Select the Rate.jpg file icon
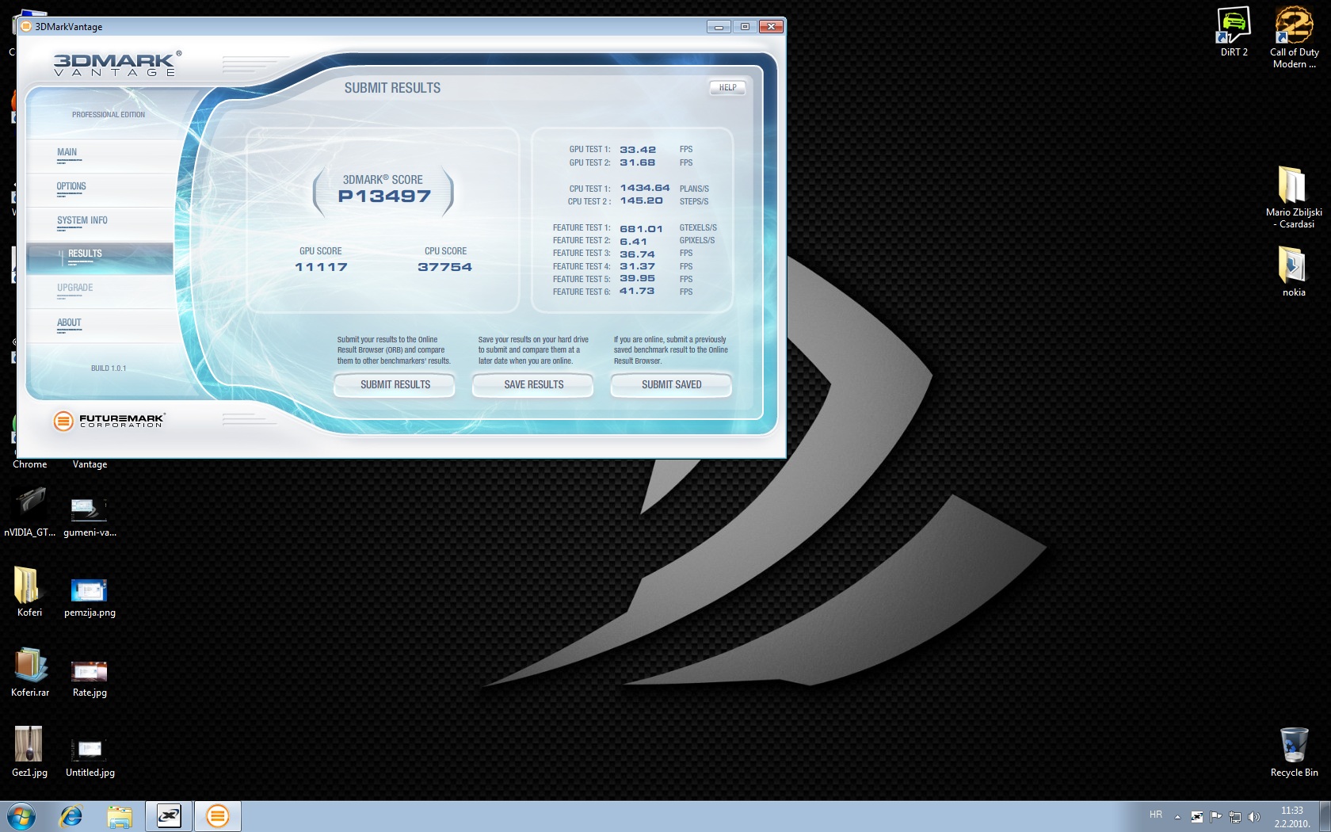This screenshot has height=832, width=1331. [x=90, y=678]
